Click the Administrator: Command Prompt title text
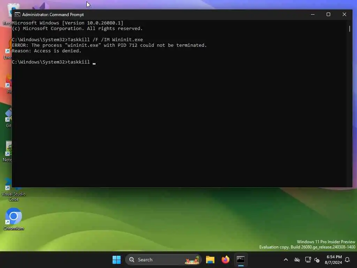 pyautogui.click(x=53, y=15)
